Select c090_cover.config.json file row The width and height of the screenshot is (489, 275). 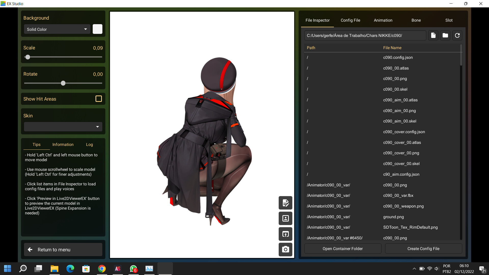point(382,132)
